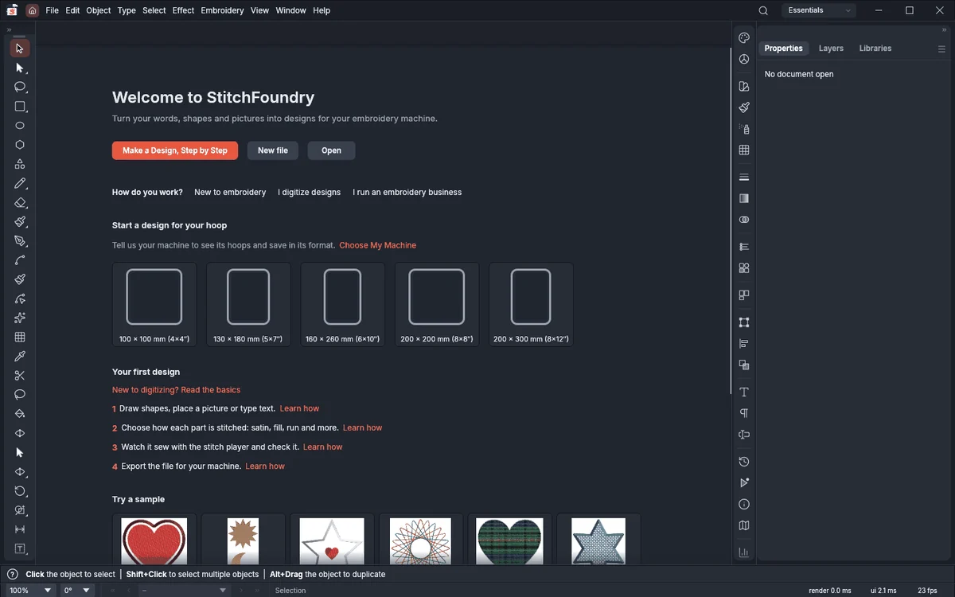Switch to the Layers tab

coord(831,49)
